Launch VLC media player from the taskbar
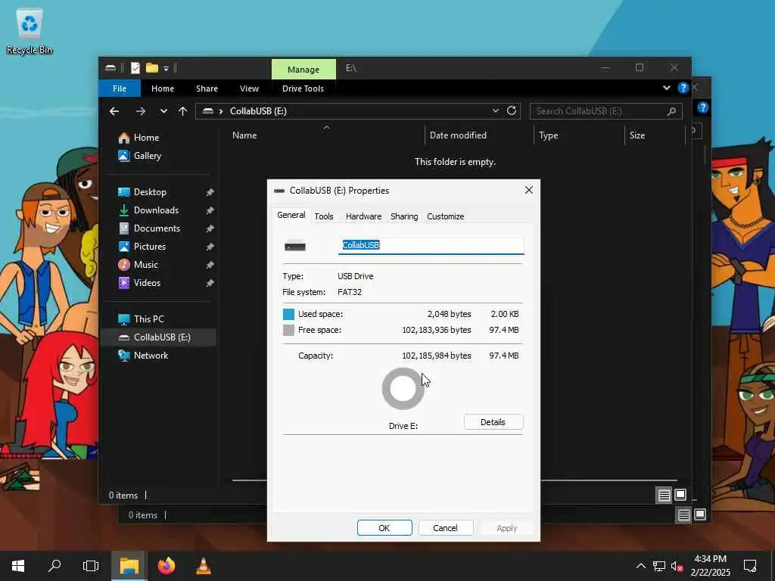775x581 pixels. tap(203, 566)
